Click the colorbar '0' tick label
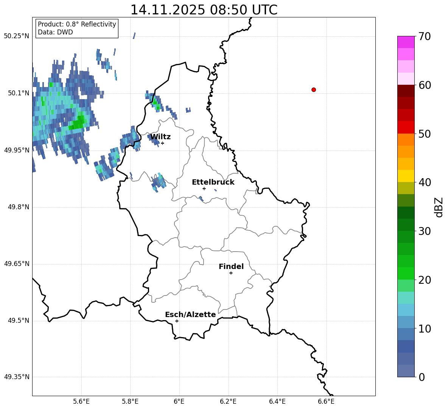 tap(422, 377)
